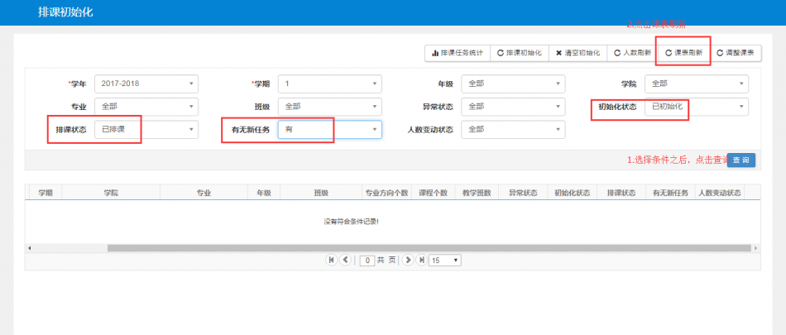Click the 课表刷新 button
The width and height of the screenshot is (786, 335).
(683, 53)
